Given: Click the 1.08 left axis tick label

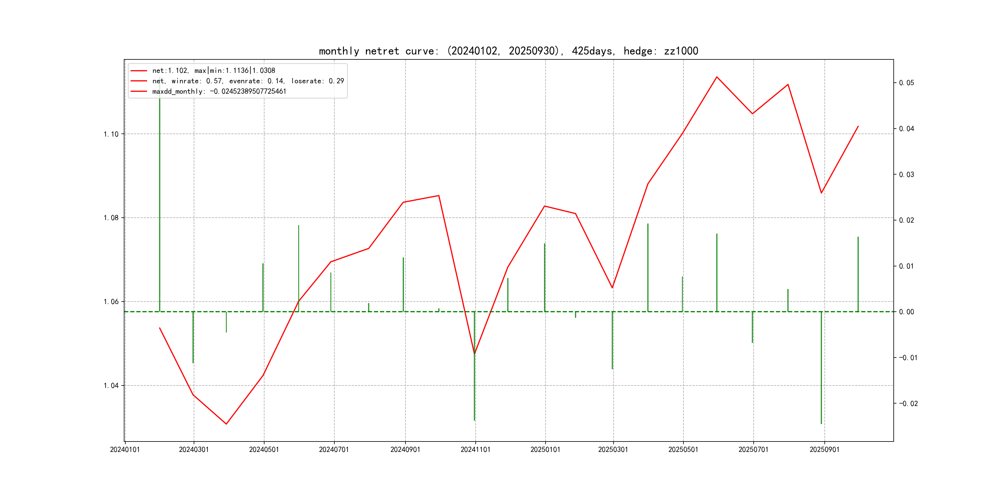Looking at the screenshot, I should point(111,218).
